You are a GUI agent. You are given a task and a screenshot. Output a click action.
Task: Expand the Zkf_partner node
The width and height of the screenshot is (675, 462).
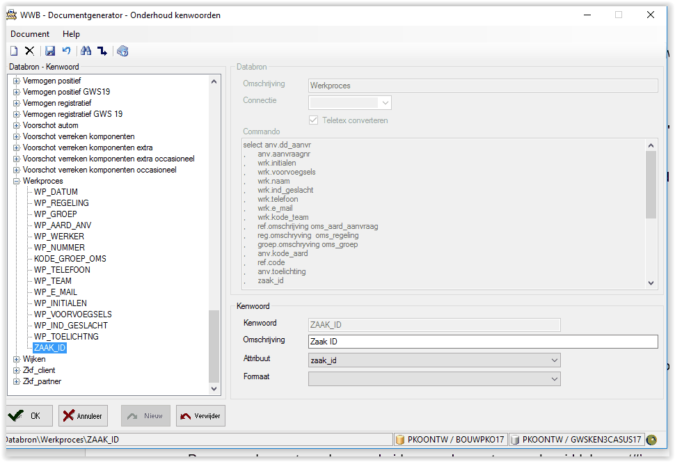tap(17, 381)
